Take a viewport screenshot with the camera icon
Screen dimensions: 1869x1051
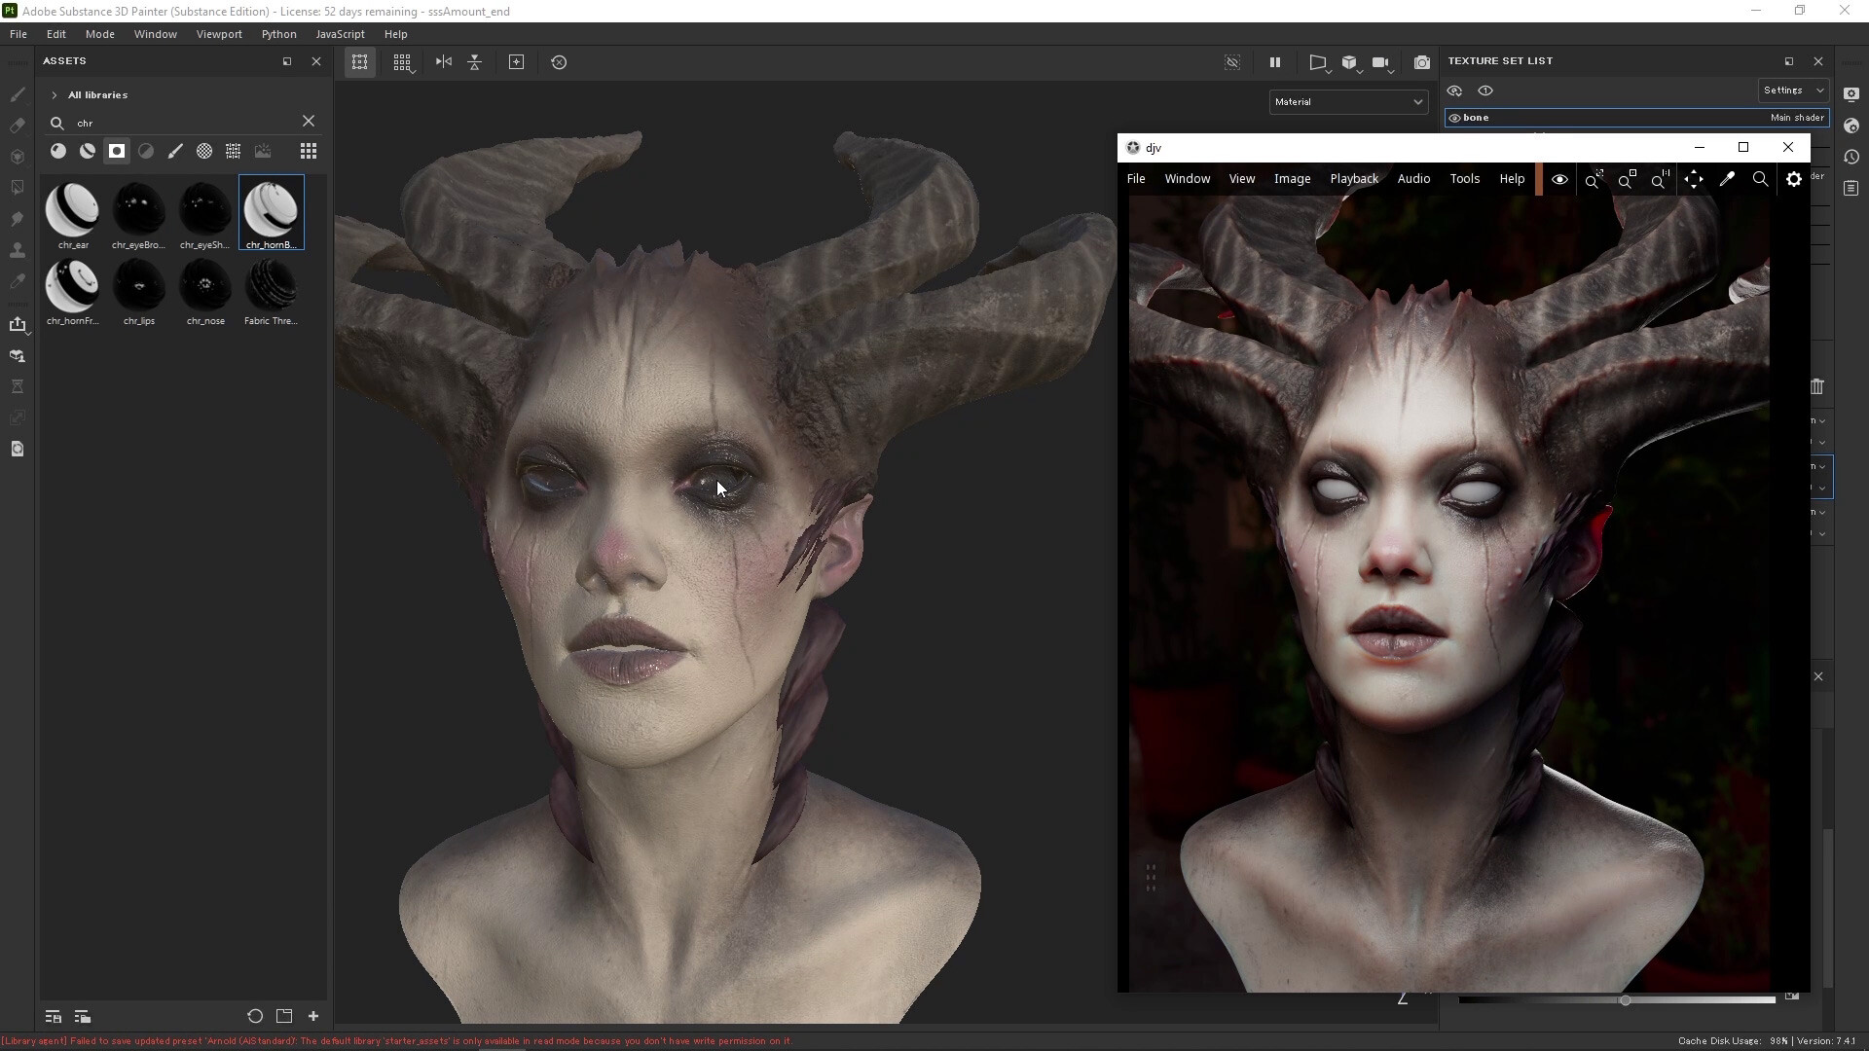click(1422, 62)
